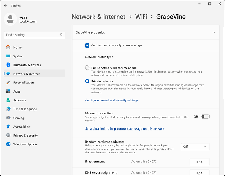Open System settings page
Screen dimensions: 225x176
tap(35, 56)
